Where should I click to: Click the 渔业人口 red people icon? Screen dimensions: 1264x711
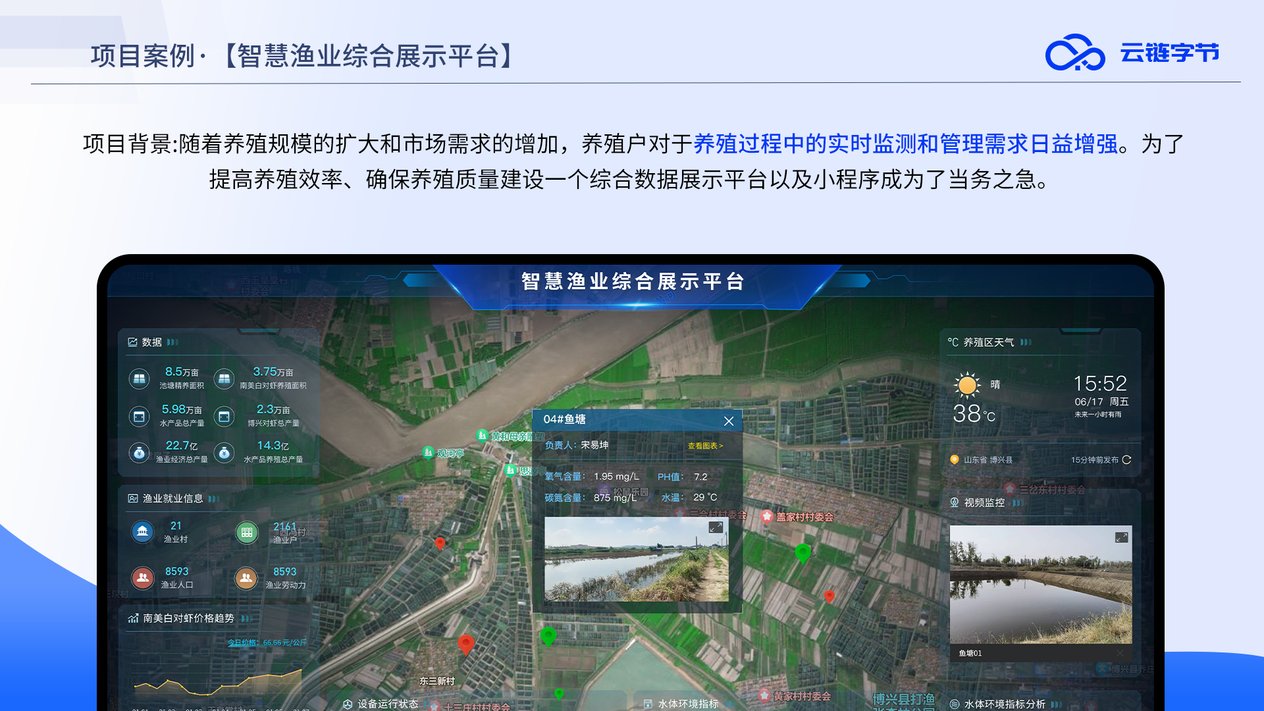(x=142, y=577)
